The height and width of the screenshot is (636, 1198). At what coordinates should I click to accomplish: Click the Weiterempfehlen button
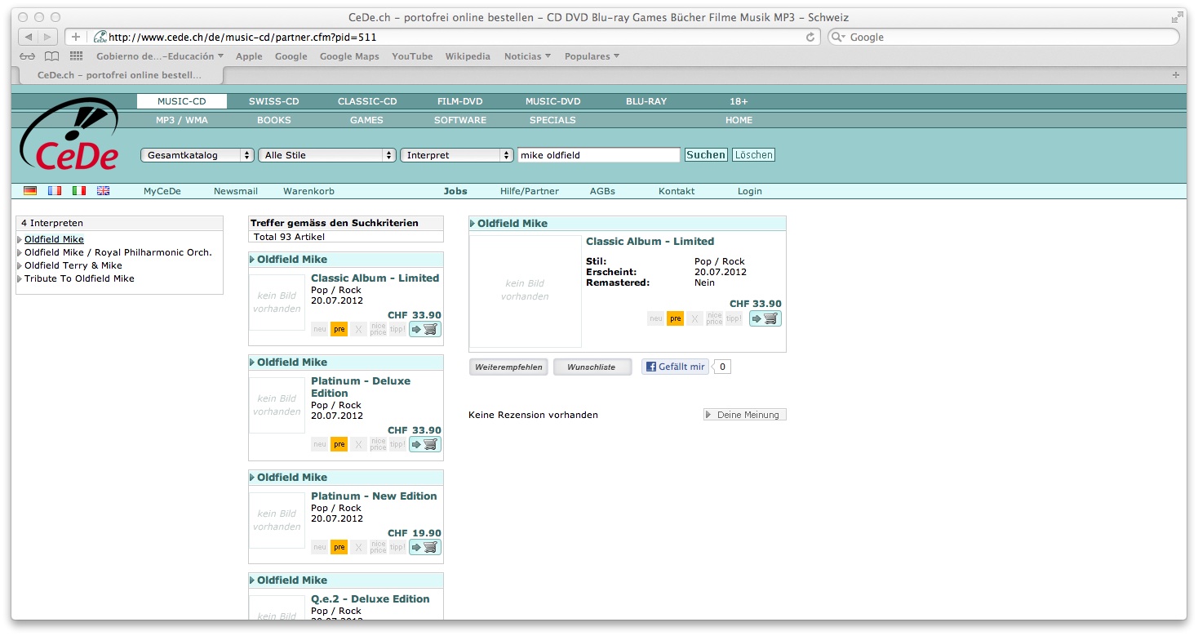pos(508,367)
